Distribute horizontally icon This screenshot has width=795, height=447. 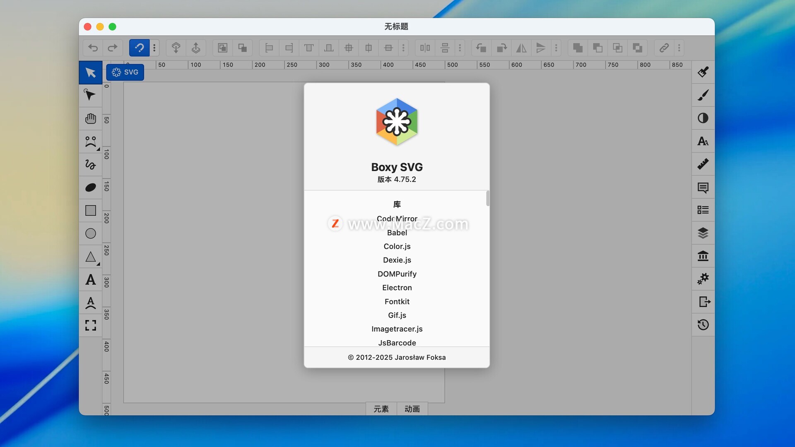tap(425, 48)
